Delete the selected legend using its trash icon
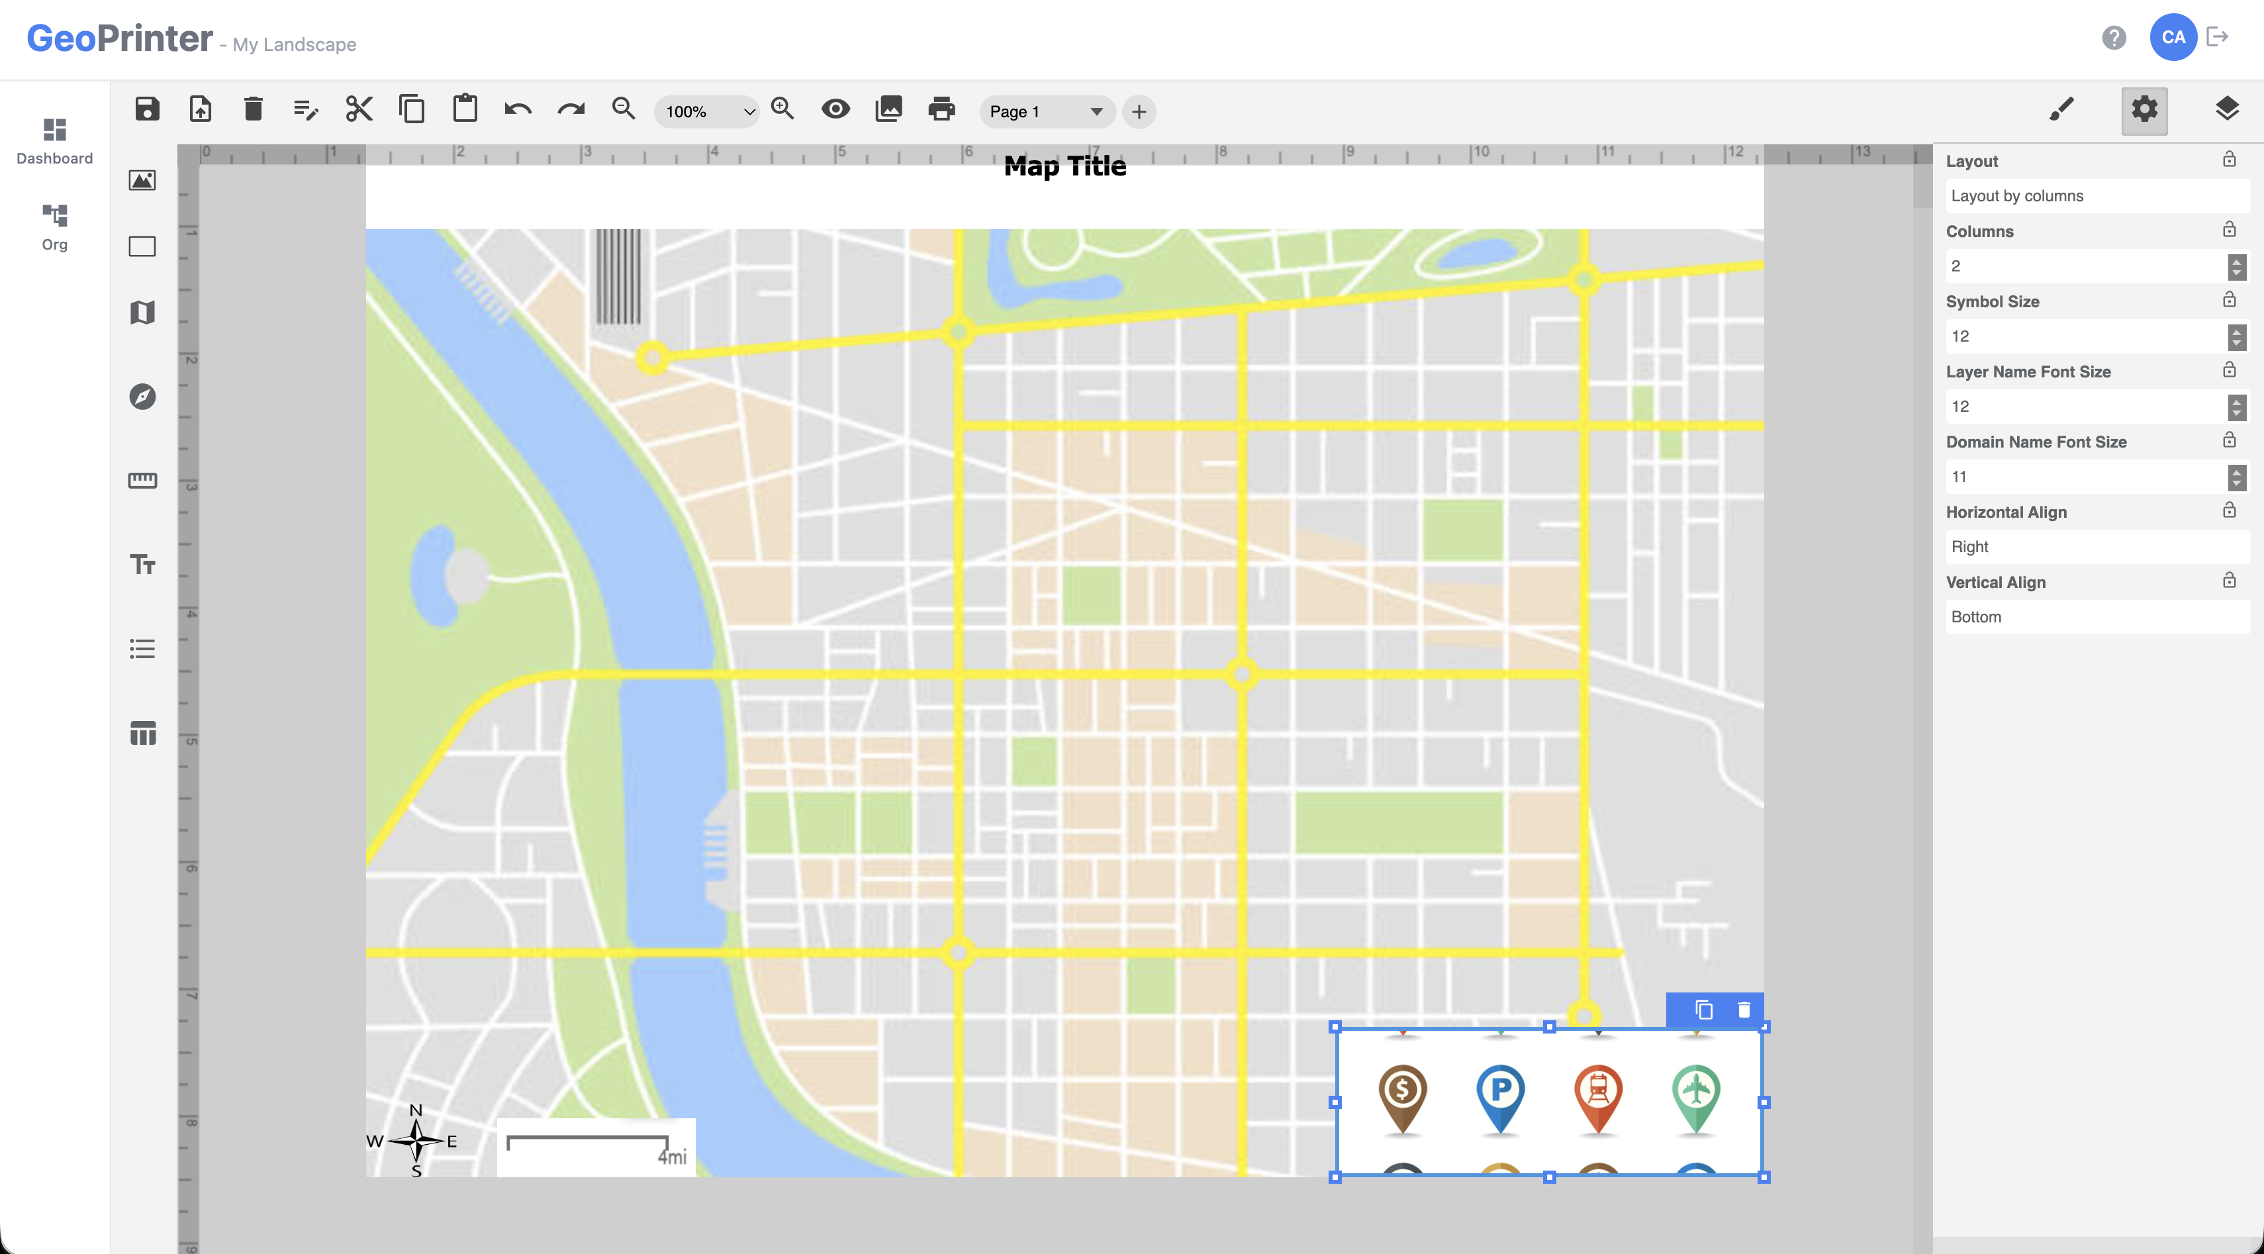 [1744, 1010]
